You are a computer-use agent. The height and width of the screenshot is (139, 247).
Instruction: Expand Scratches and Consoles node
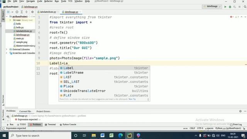tap(7, 53)
